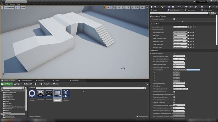Open the File menu
The width and height of the screenshot is (218, 122).
tap(2, 4)
